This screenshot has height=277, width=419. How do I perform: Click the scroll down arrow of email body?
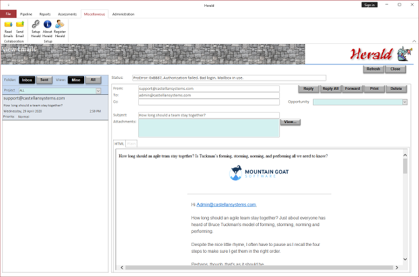(405, 259)
